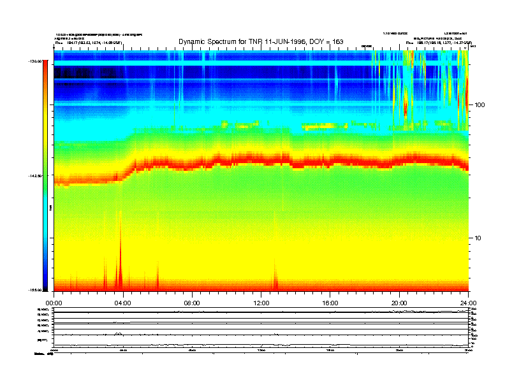The height and width of the screenshot is (390, 505).
Task: Click the 20:00 time axis label
Action: click(399, 303)
